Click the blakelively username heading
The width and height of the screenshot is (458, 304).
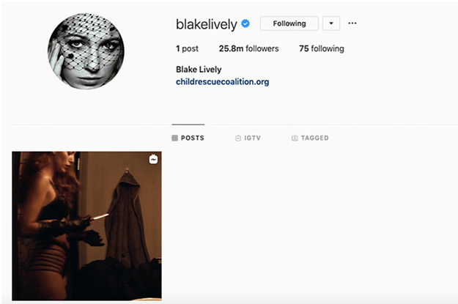click(207, 24)
